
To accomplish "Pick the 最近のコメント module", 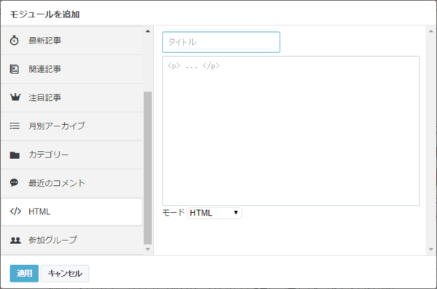I will (x=71, y=183).
